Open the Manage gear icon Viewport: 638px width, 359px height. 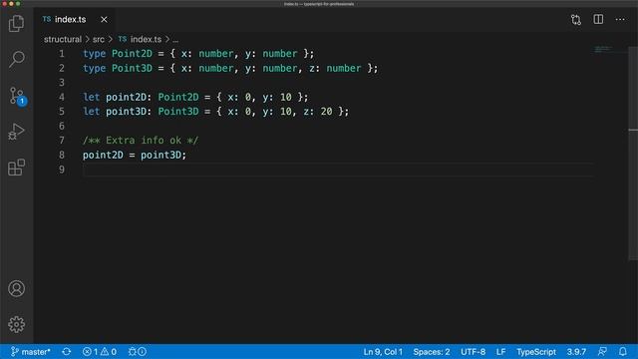pyautogui.click(x=16, y=324)
